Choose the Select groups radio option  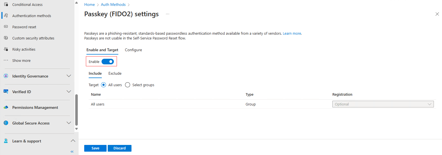[128, 85]
